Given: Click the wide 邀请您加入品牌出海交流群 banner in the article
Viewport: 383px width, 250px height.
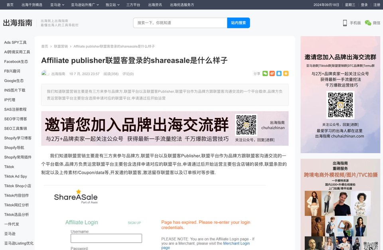Looking at the screenshot, I should [165, 128].
